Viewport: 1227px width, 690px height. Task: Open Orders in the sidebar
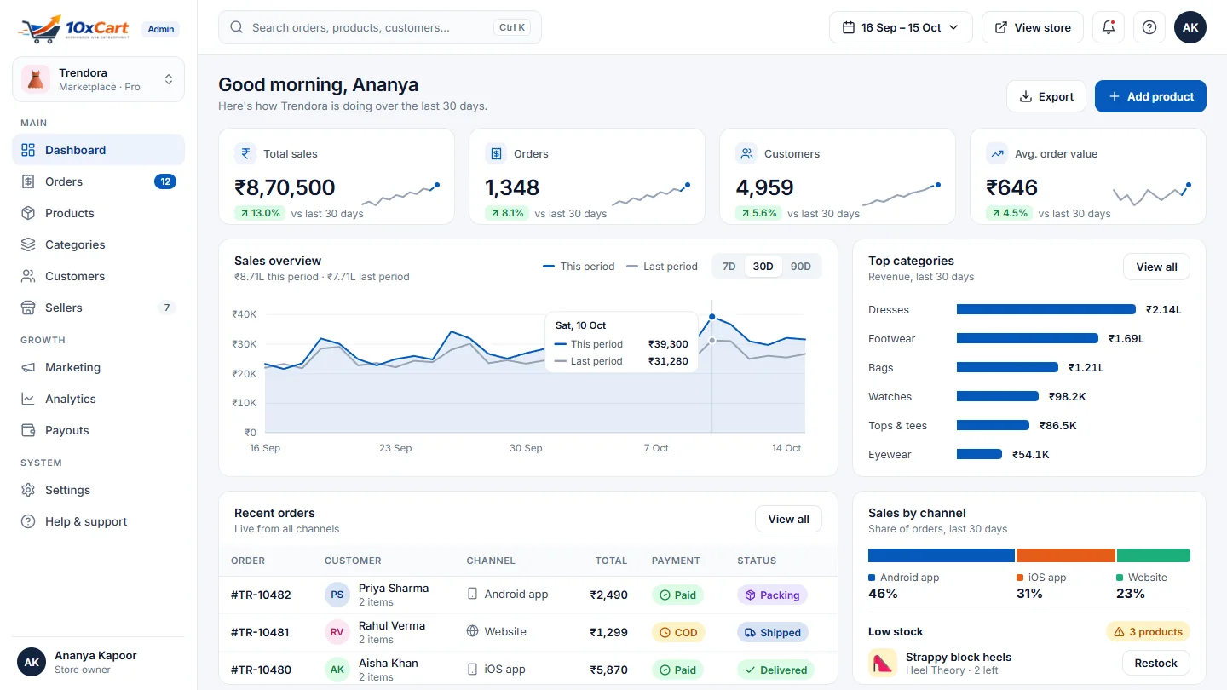pos(98,181)
